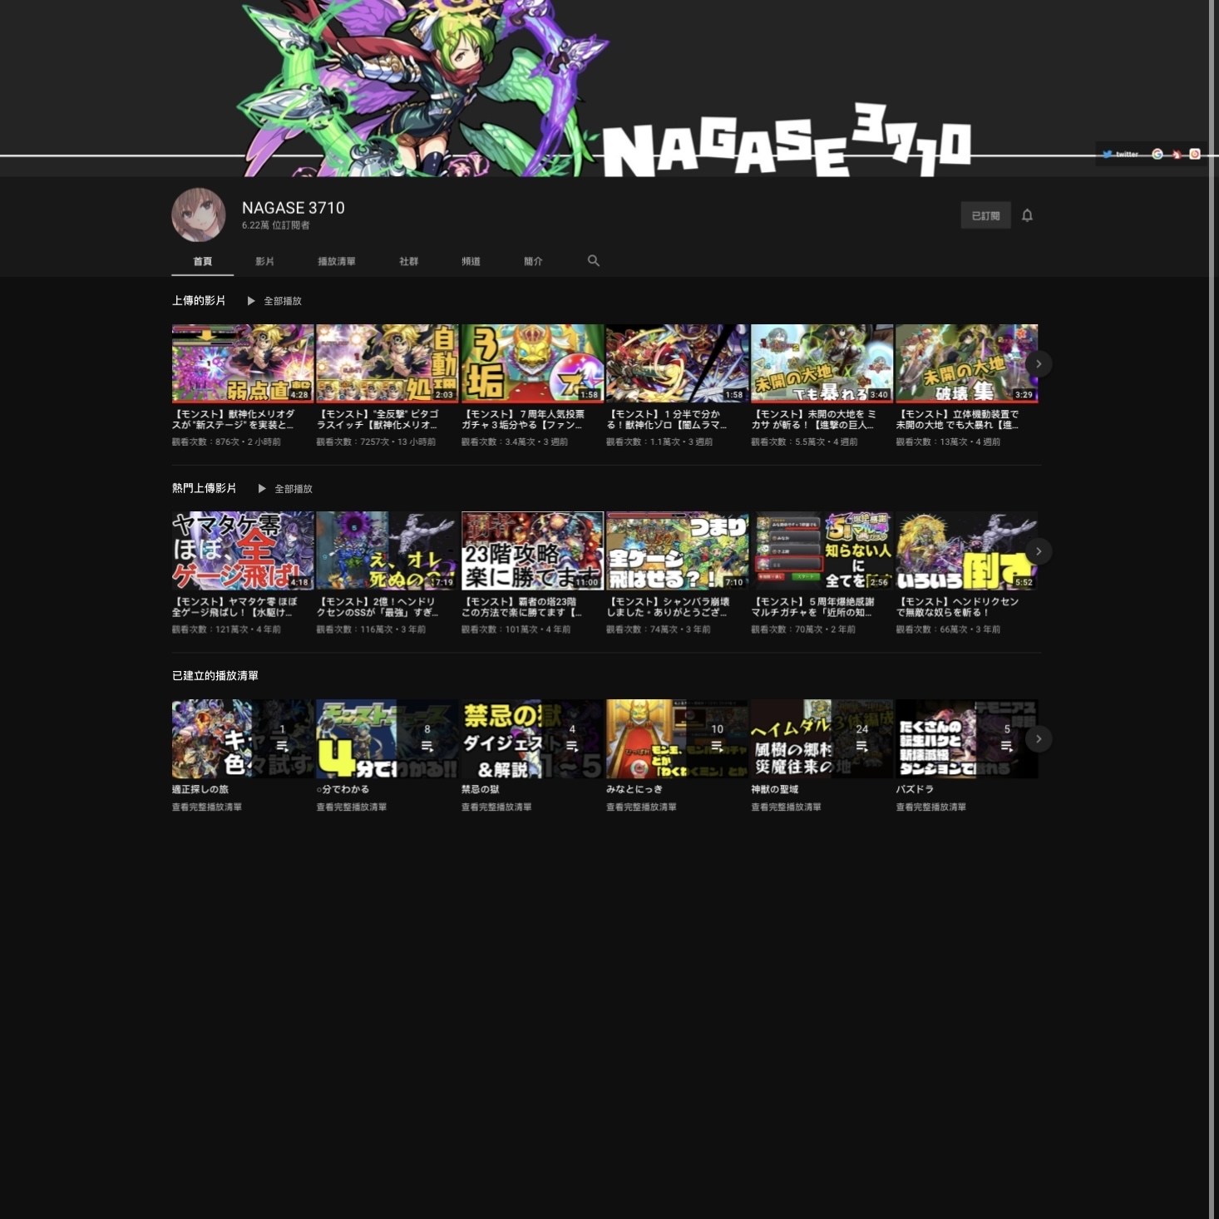Open the 熱門上傳影片 section heading

point(204,488)
